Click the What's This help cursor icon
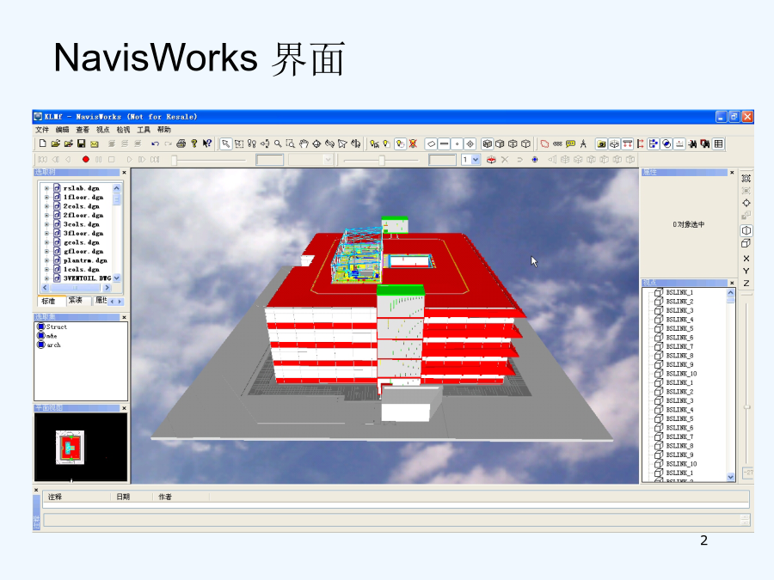The width and height of the screenshot is (774, 580). click(207, 143)
